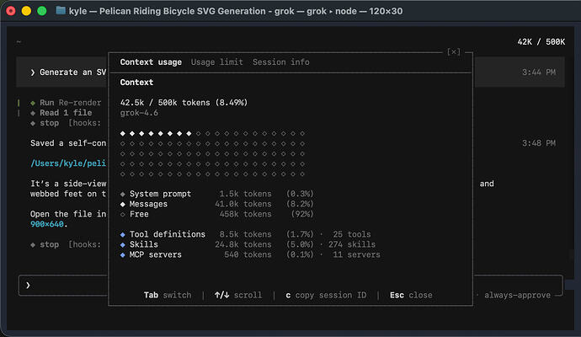The height and width of the screenshot is (337, 581).
Task: Click the copy session ID hint
Action: click(326, 295)
